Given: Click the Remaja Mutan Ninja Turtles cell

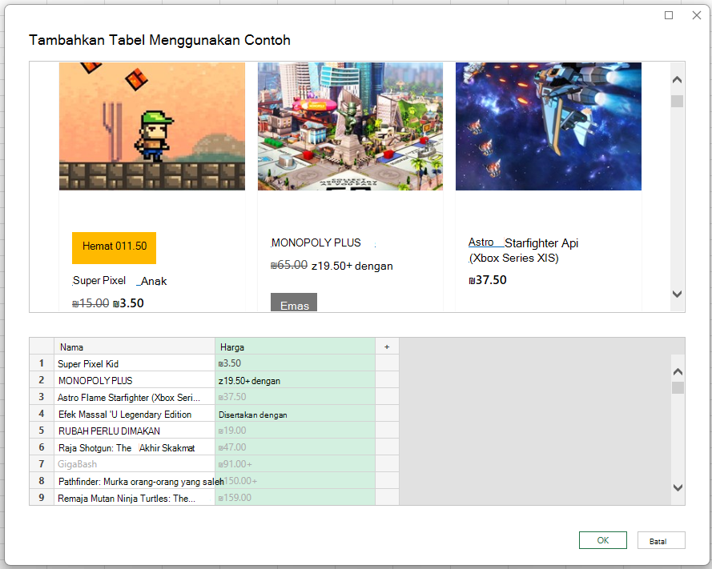Looking at the screenshot, I should tap(135, 498).
